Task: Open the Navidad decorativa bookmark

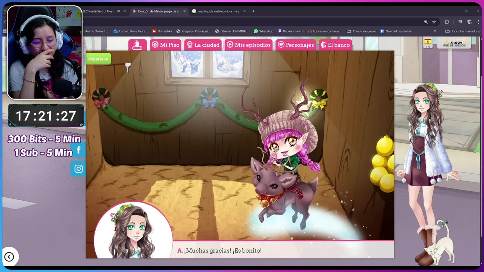Action: click(397, 31)
